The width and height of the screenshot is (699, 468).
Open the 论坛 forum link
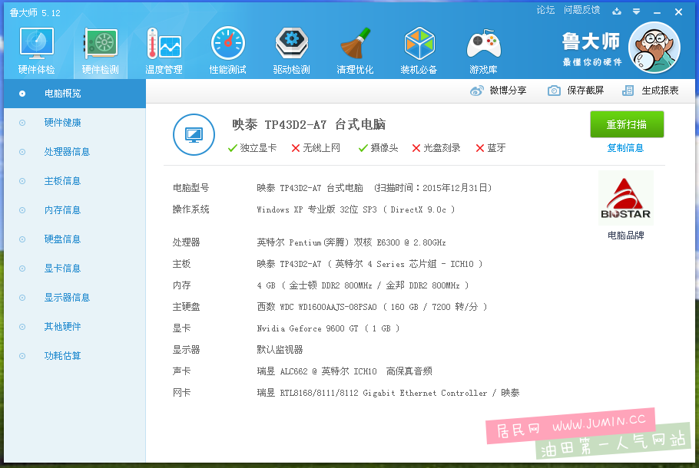pyautogui.click(x=545, y=10)
